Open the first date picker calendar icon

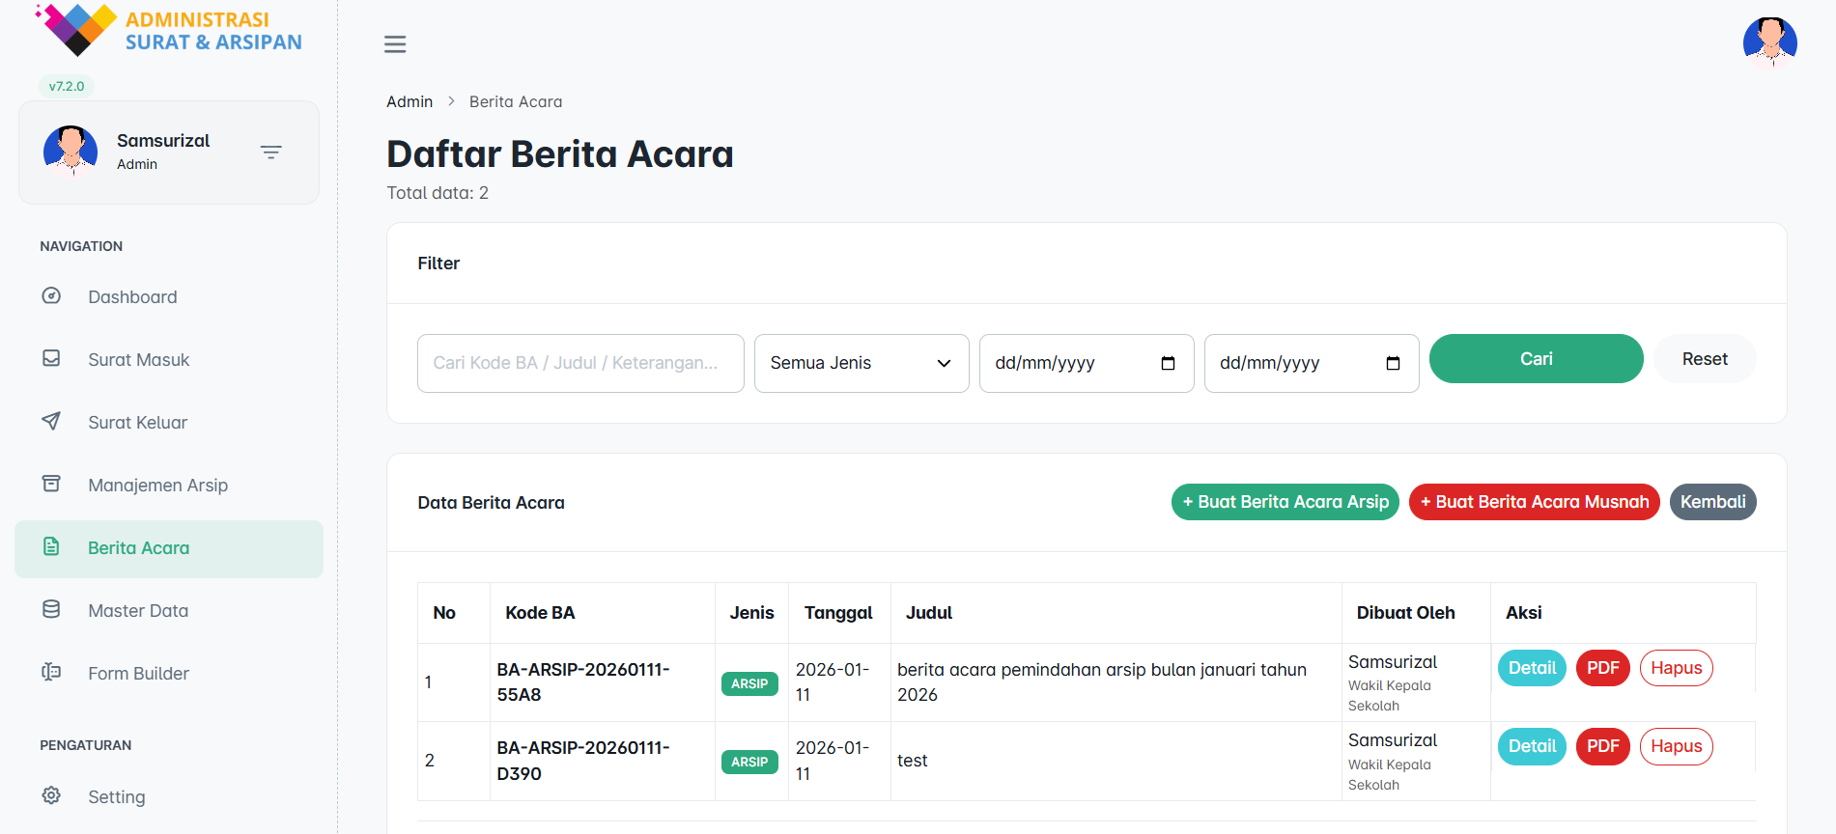(x=1168, y=363)
